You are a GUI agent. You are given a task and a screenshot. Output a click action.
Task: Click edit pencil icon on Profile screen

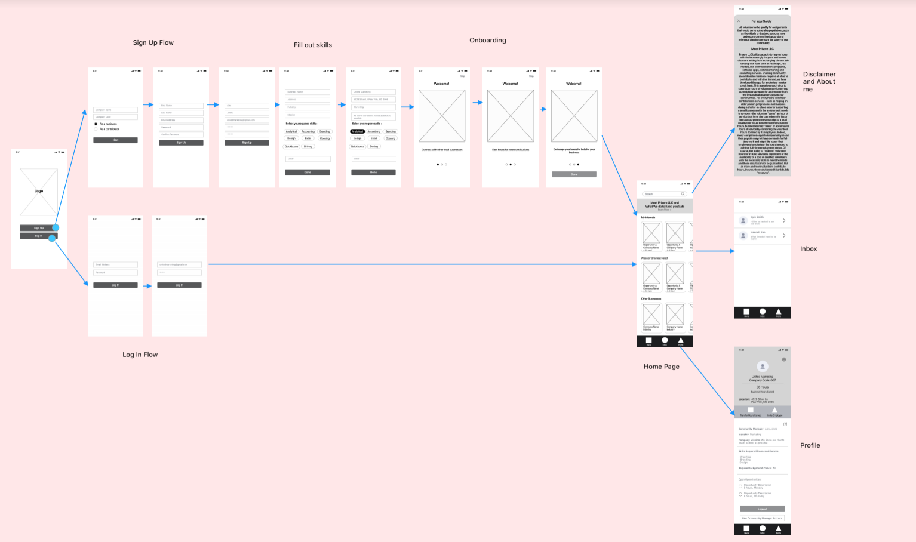(785, 424)
